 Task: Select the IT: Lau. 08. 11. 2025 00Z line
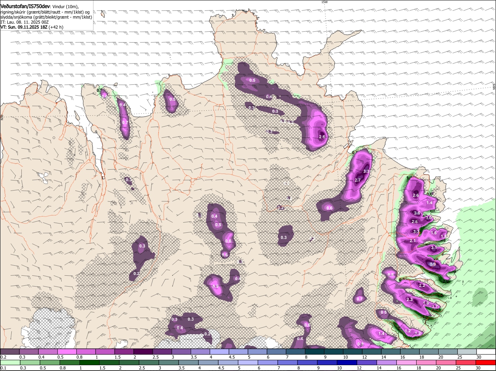point(24,22)
